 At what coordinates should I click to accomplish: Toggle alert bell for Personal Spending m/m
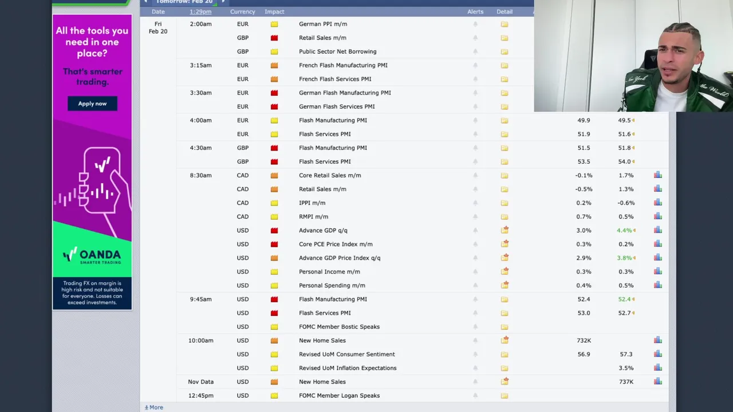(x=475, y=285)
